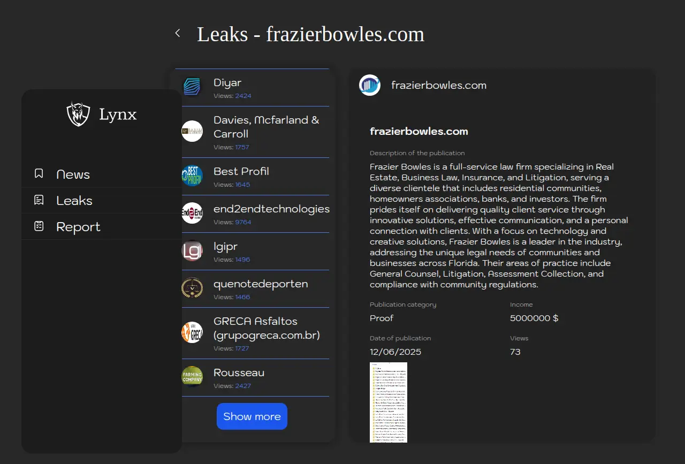
Task: Click the Rousseau Farming Company logo
Action: pyautogui.click(x=192, y=377)
